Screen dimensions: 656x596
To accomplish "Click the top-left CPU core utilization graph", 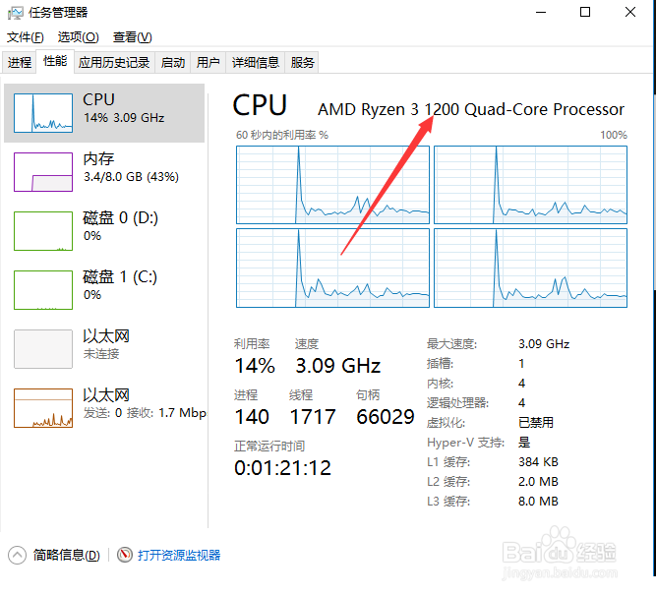I will (332, 184).
